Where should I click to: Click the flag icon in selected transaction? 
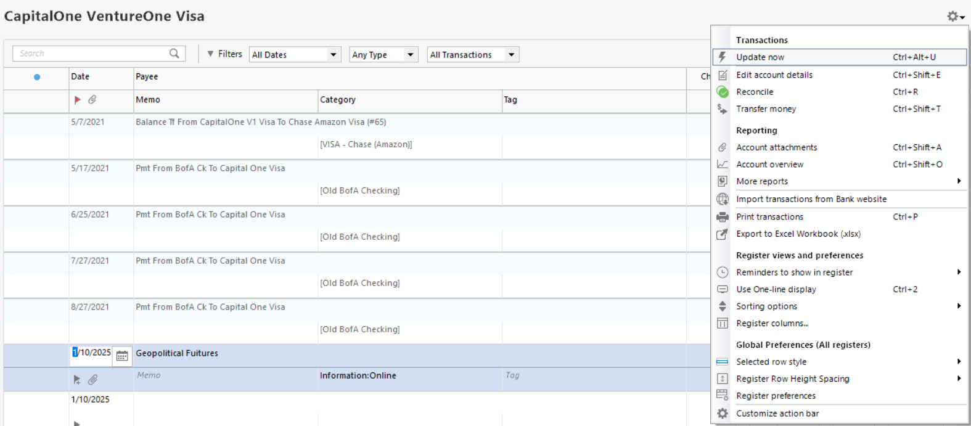[x=77, y=380]
